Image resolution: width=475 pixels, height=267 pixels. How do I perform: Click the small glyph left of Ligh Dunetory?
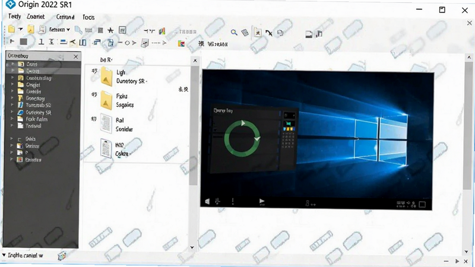[x=94, y=71]
